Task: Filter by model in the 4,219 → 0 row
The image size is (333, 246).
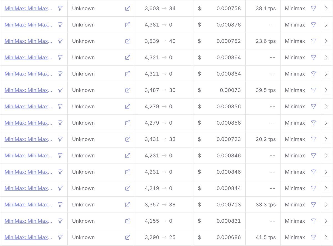Action: [60, 188]
